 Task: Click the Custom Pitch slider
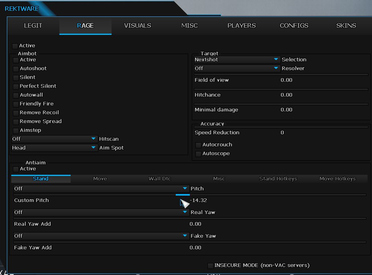click(190, 195)
